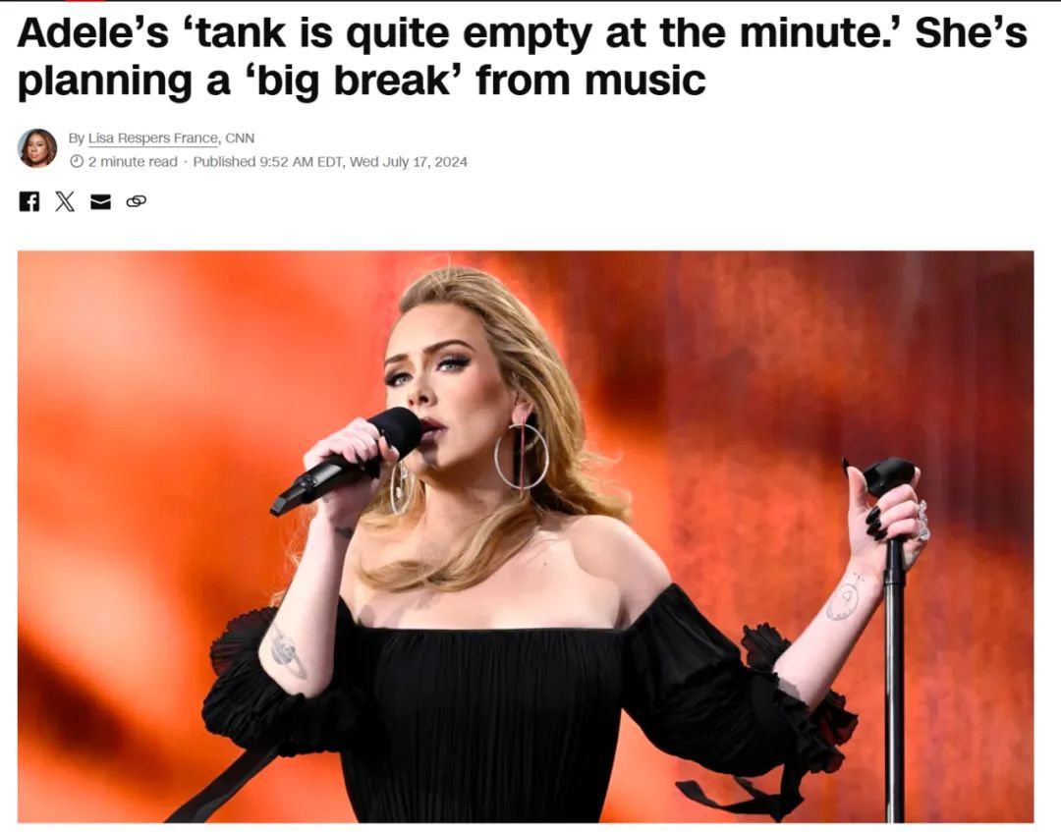
Task: Click the '2 minute read' label
Action: 133,162
